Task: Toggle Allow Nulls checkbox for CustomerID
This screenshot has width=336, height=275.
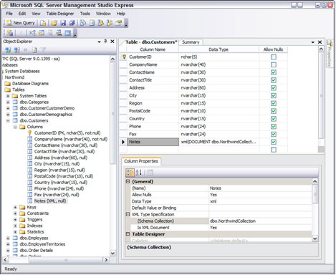Action: click(x=274, y=57)
